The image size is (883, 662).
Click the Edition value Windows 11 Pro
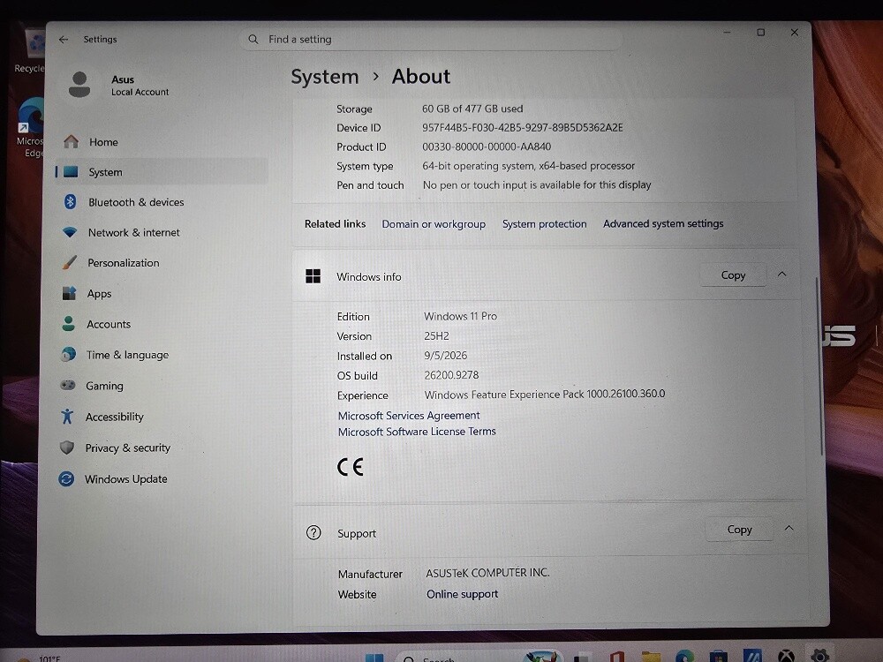461,316
